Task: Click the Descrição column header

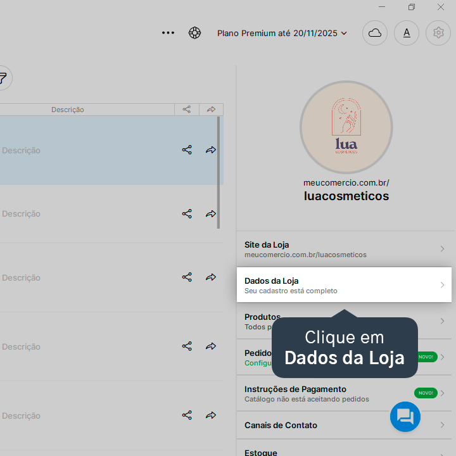Action: (68, 110)
